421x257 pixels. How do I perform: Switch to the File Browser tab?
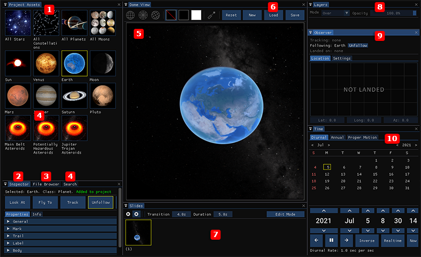click(46, 184)
